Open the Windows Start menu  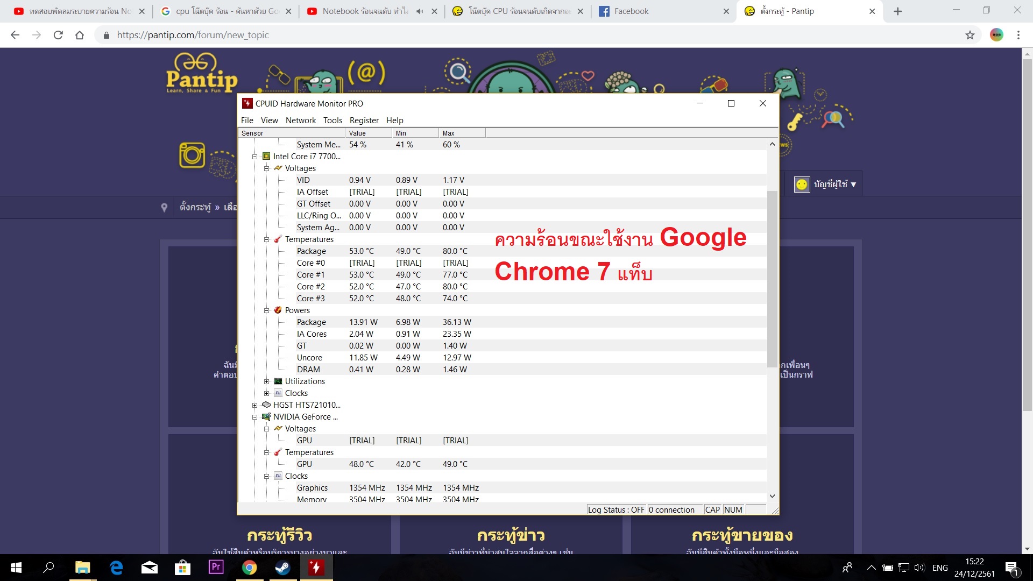[x=16, y=568]
